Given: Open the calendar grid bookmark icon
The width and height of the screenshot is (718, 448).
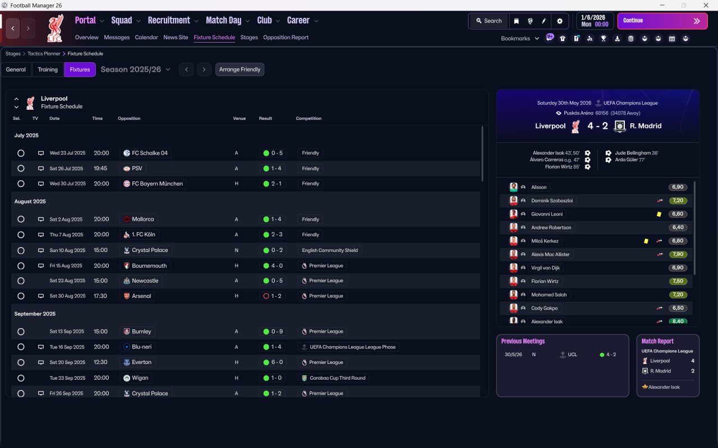Looking at the screenshot, I should tap(672, 39).
